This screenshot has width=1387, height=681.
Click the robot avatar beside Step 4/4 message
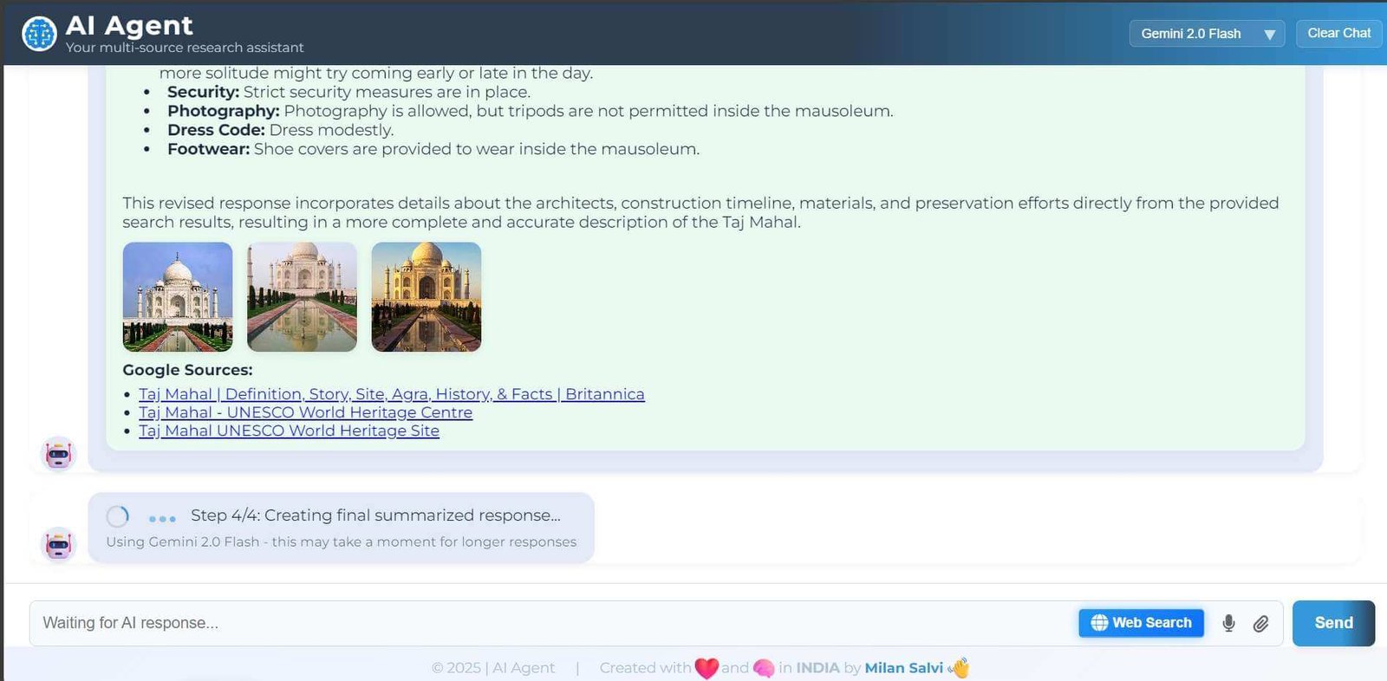59,544
